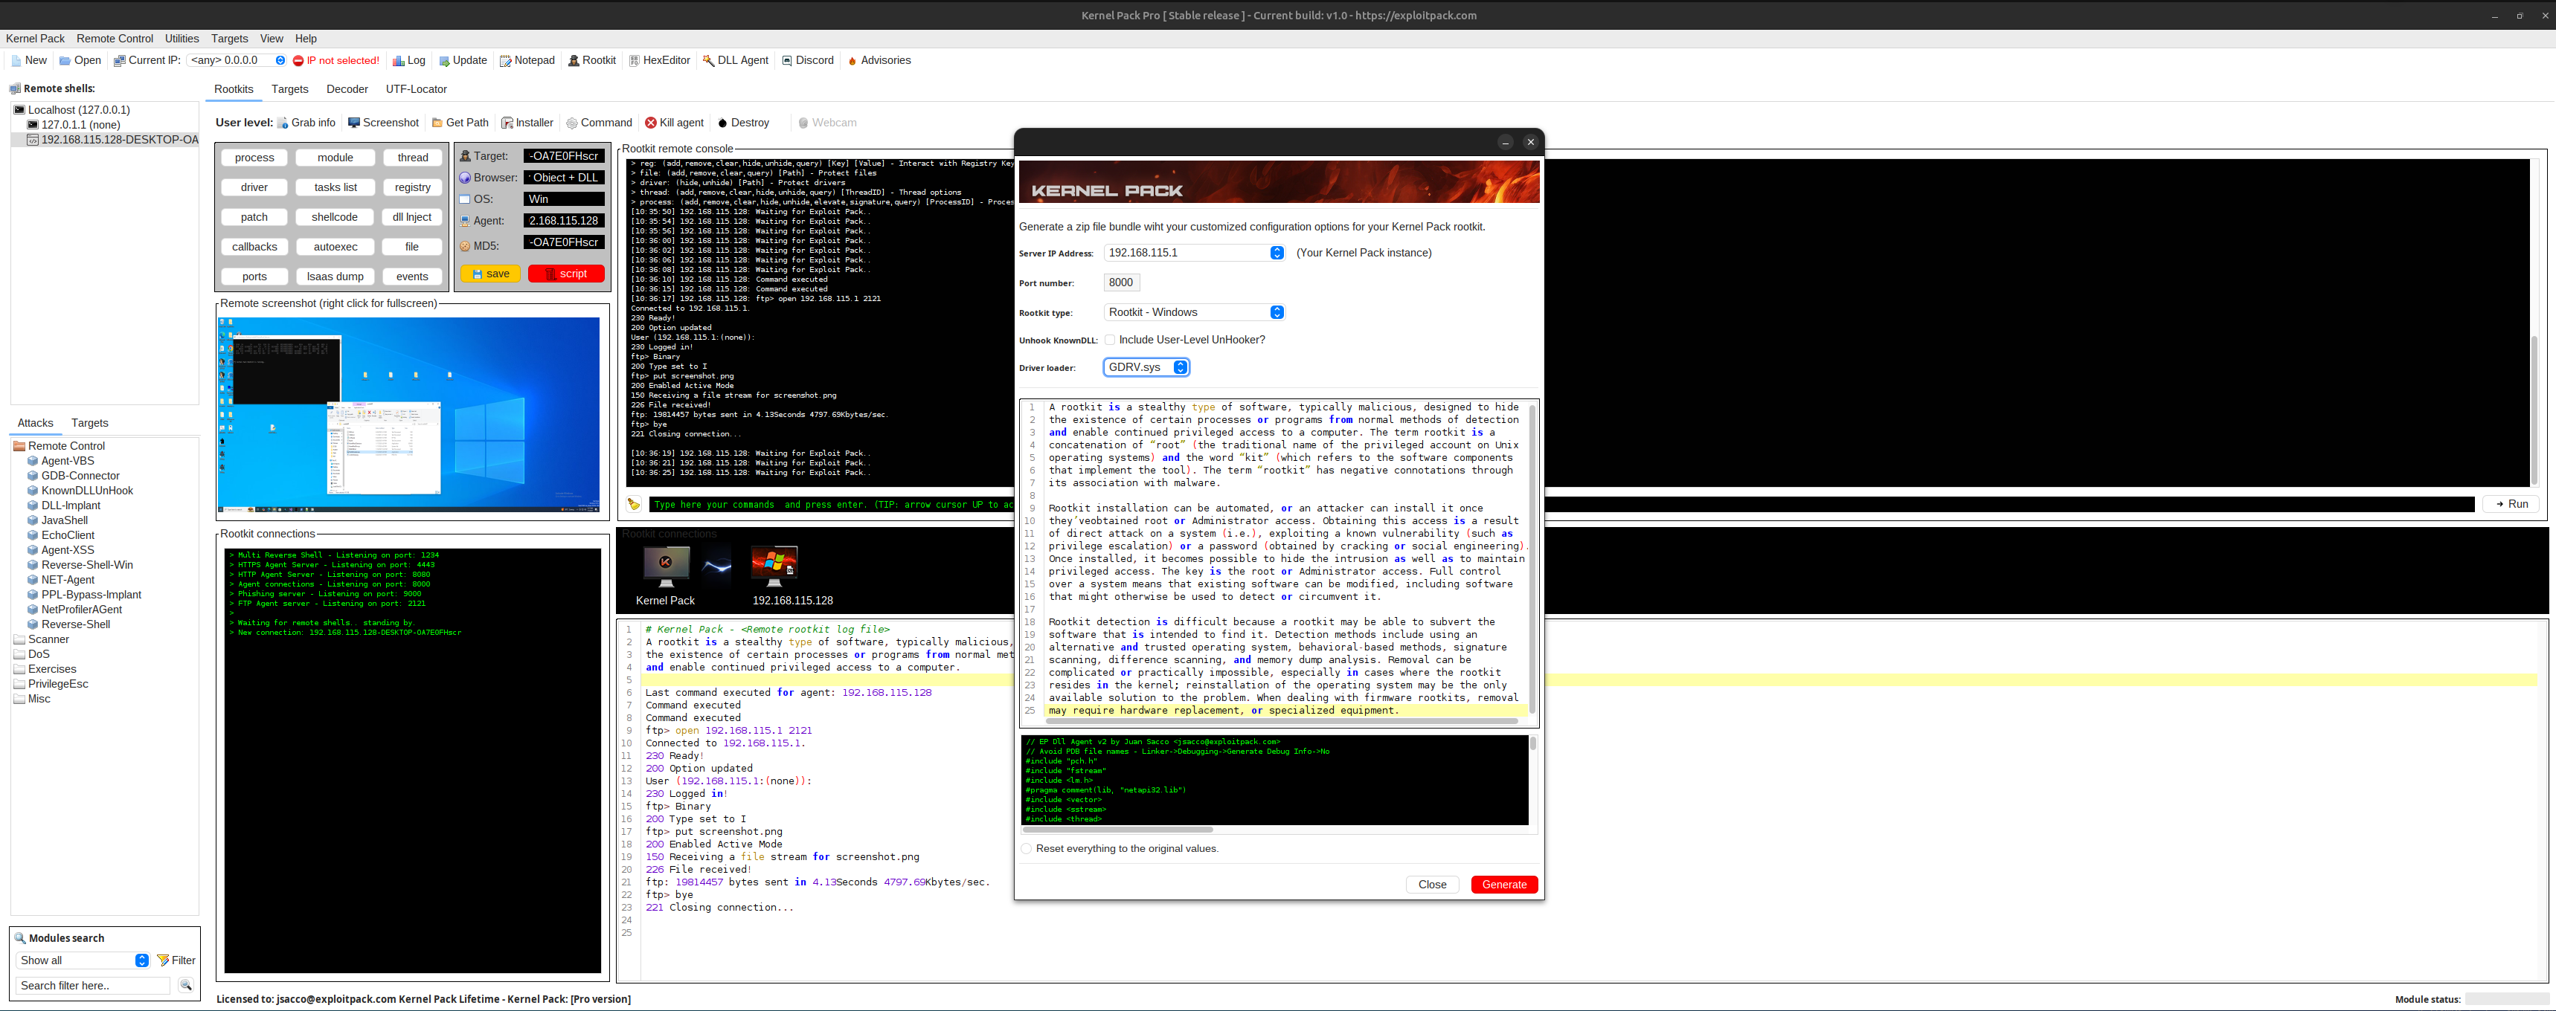2556x1011 pixels.
Task: Switch to the lower Targets tab beside Attacks
Action: click(x=90, y=423)
